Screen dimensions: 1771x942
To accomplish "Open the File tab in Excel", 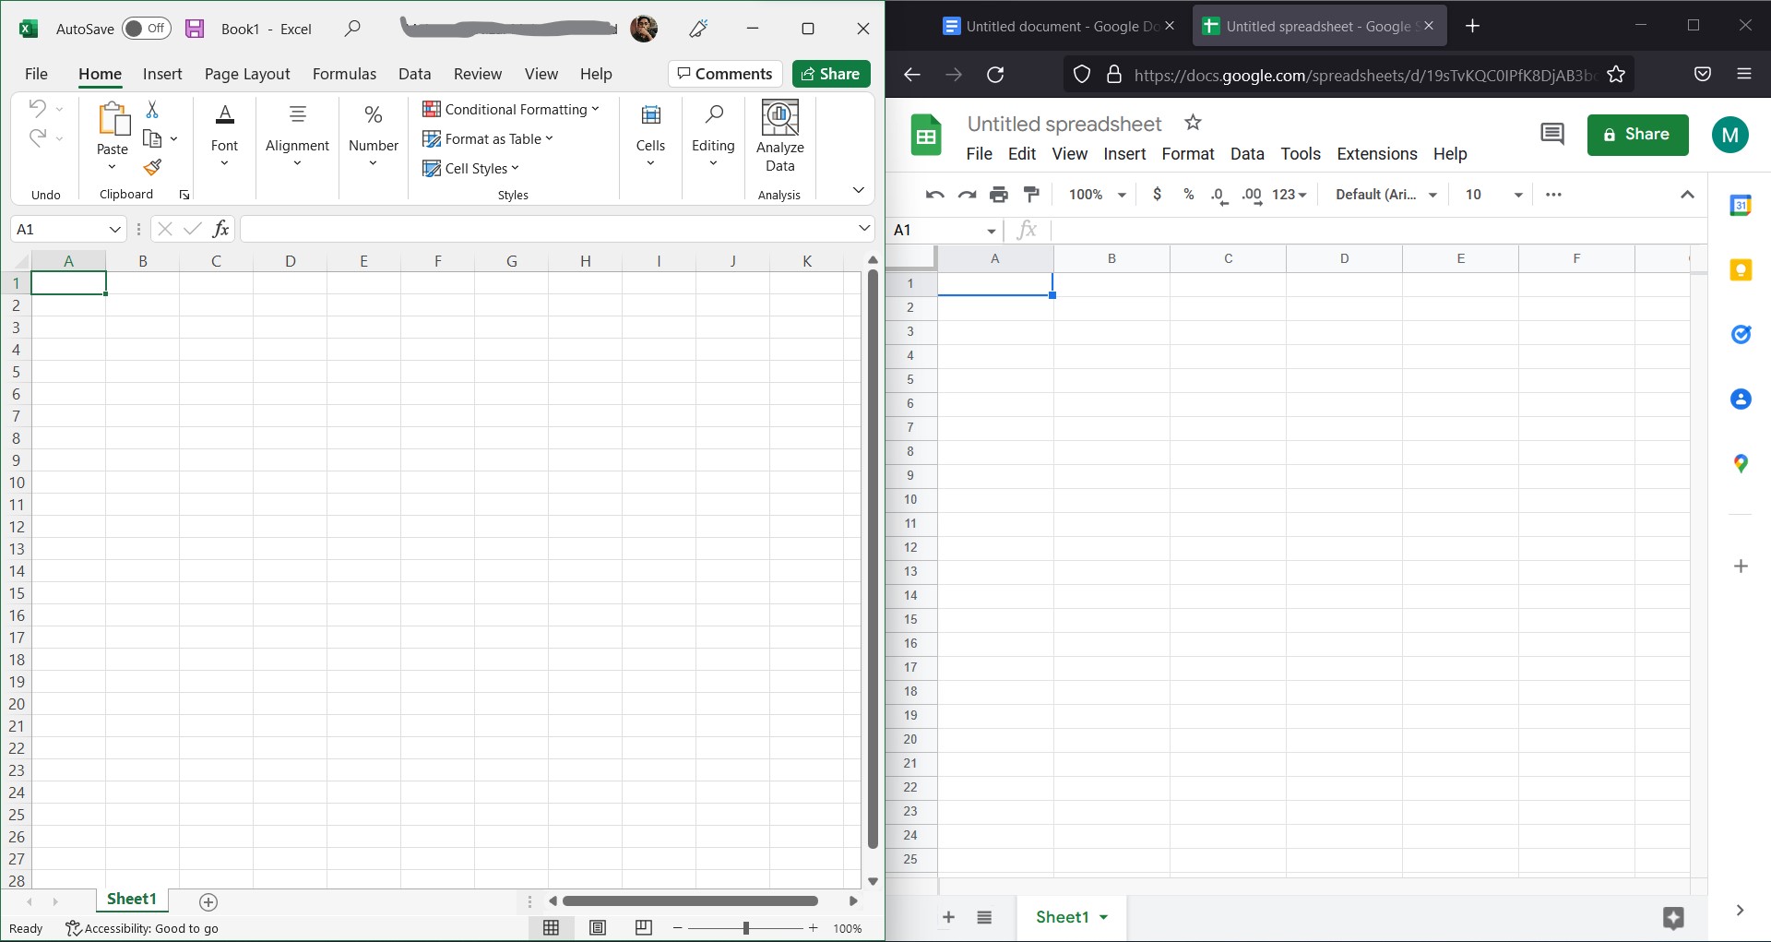I will tap(36, 74).
